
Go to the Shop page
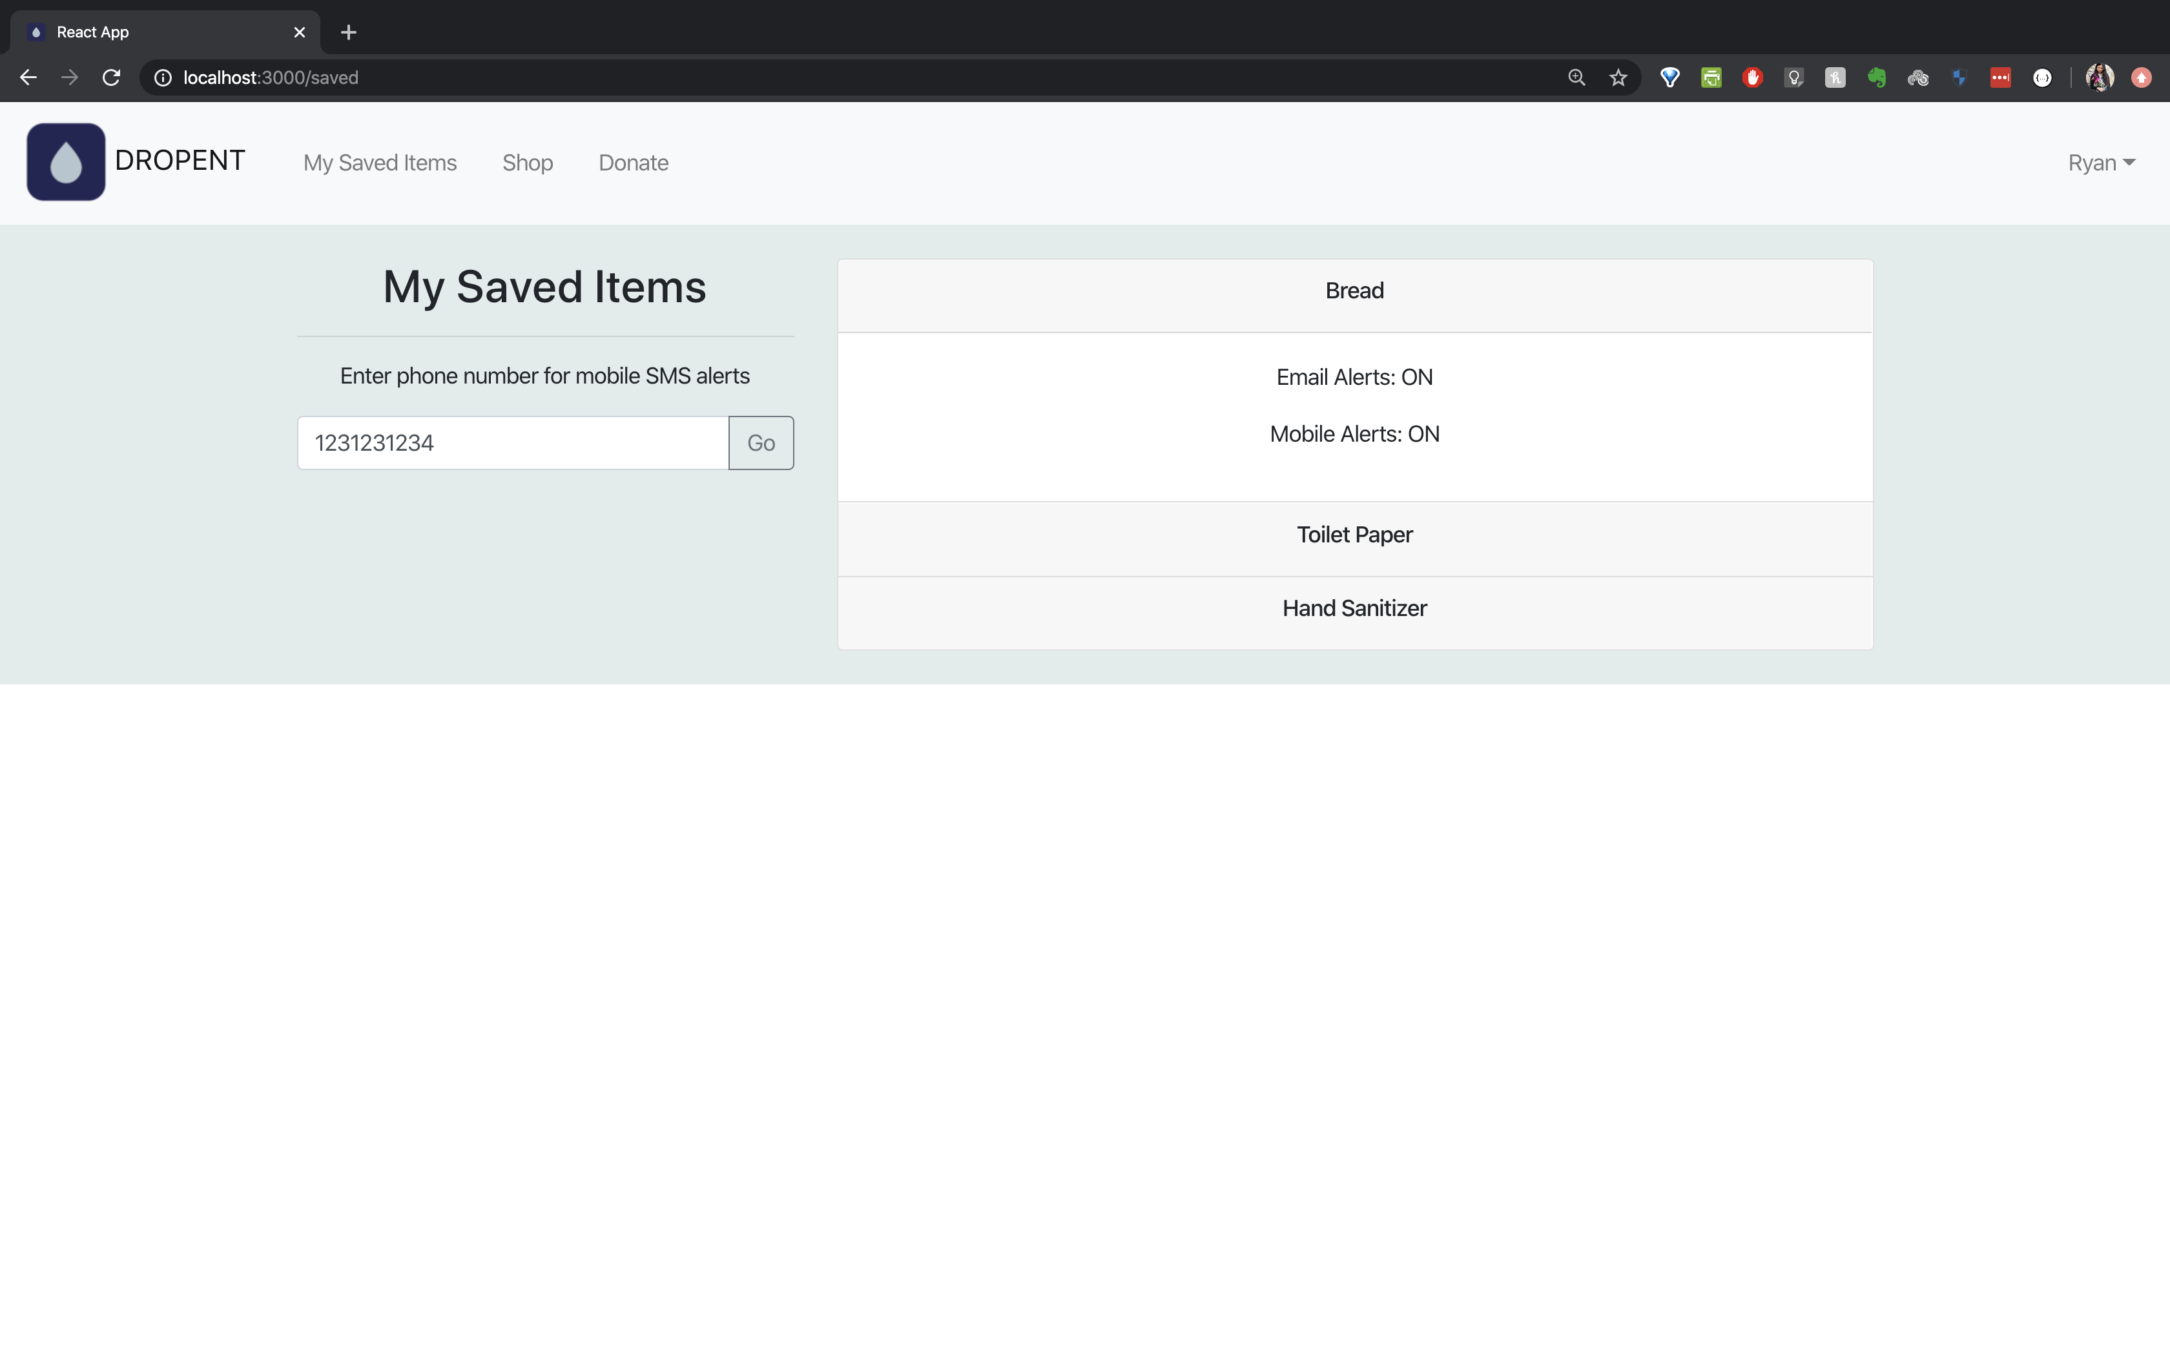coord(527,163)
